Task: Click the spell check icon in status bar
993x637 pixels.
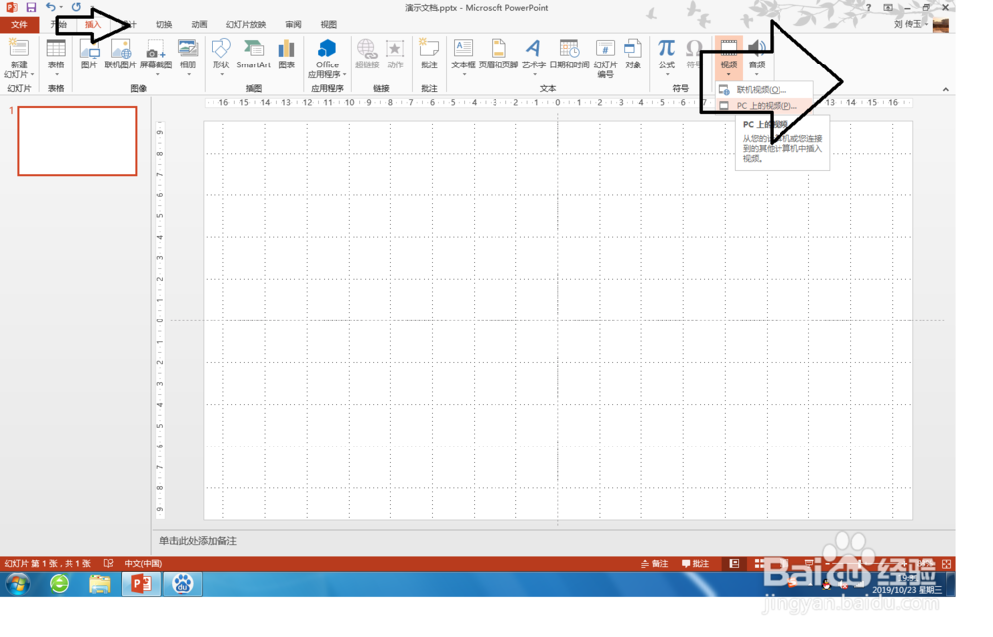Action: [x=109, y=563]
